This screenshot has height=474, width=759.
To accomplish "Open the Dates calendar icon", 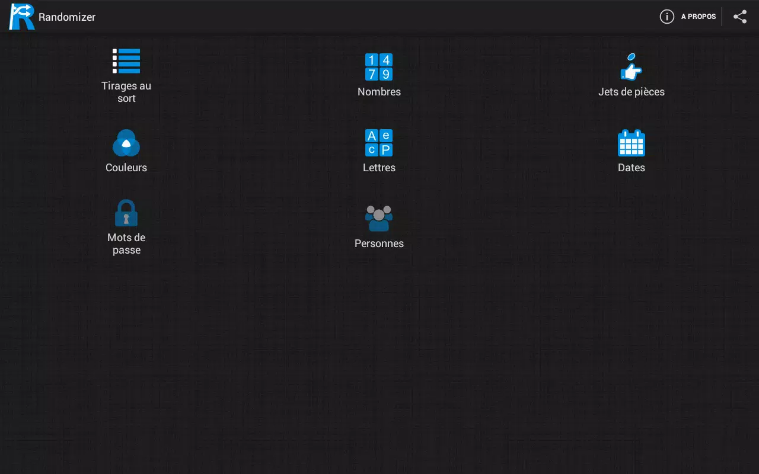I will pyautogui.click(x=632, y=143).
